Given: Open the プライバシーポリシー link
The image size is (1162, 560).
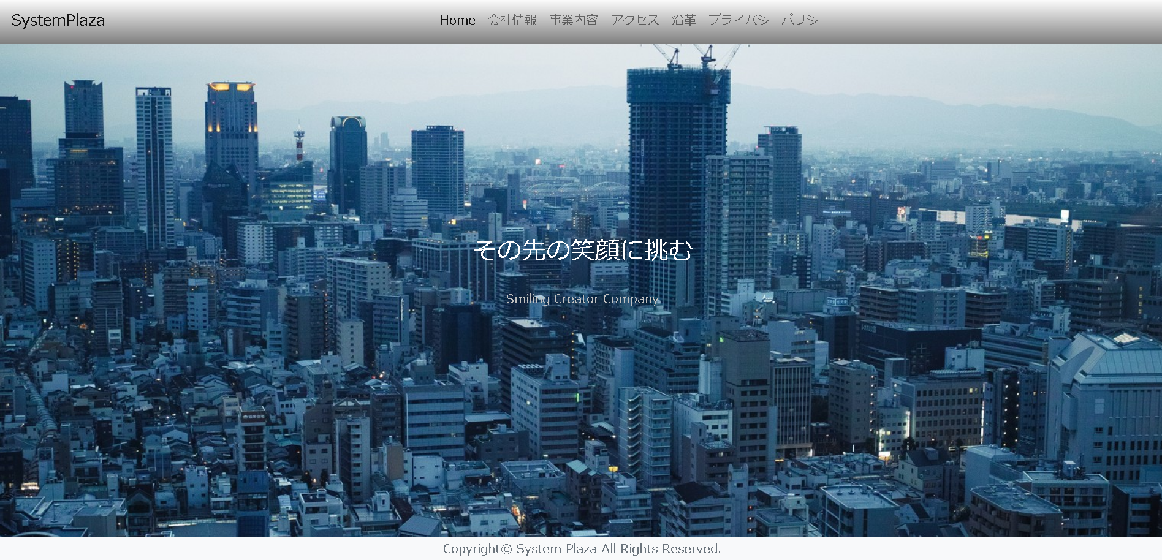Looking at the screenshot, I should point(769,20).
